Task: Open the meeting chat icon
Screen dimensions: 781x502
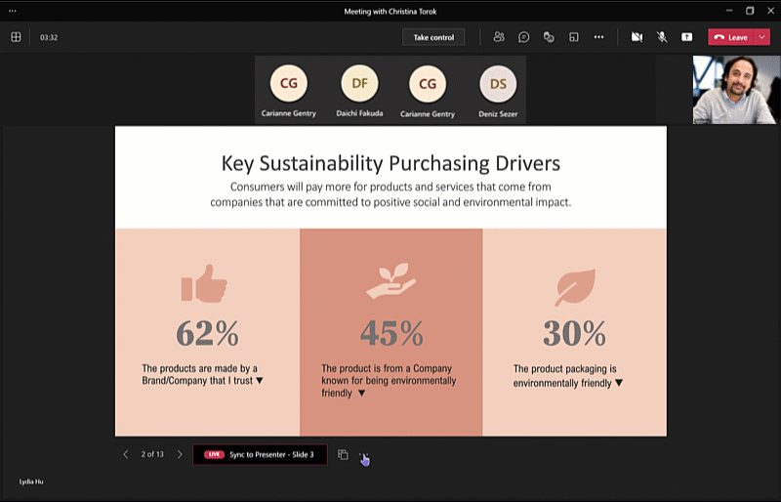Action: coord(524,37)
